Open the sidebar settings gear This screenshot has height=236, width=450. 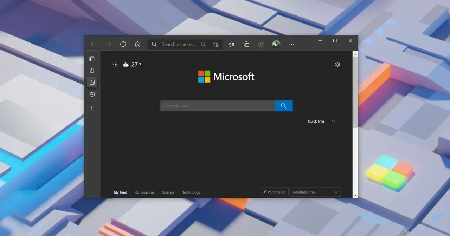[92, 94]
